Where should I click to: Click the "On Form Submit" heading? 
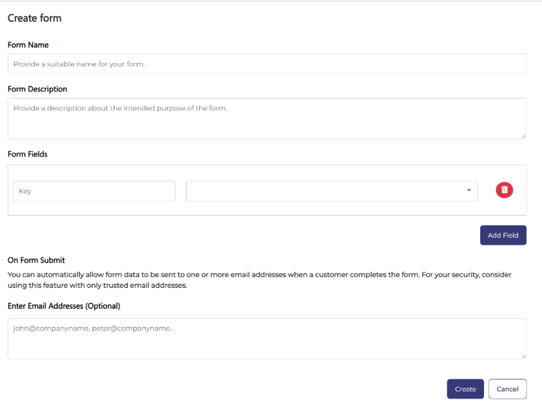coord(36,260)
